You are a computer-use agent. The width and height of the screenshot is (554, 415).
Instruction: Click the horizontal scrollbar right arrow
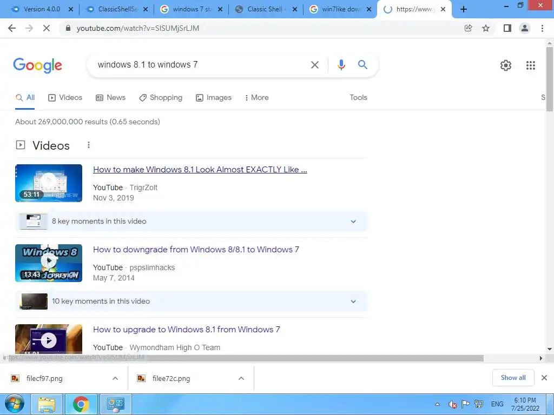[x=541, y=358]
